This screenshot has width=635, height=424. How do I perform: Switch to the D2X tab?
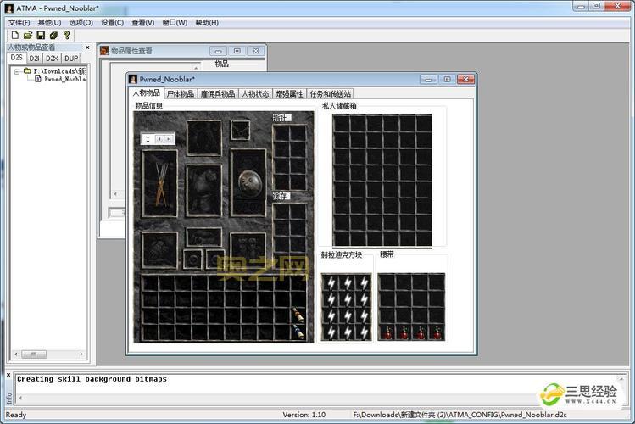coord(53,59)
